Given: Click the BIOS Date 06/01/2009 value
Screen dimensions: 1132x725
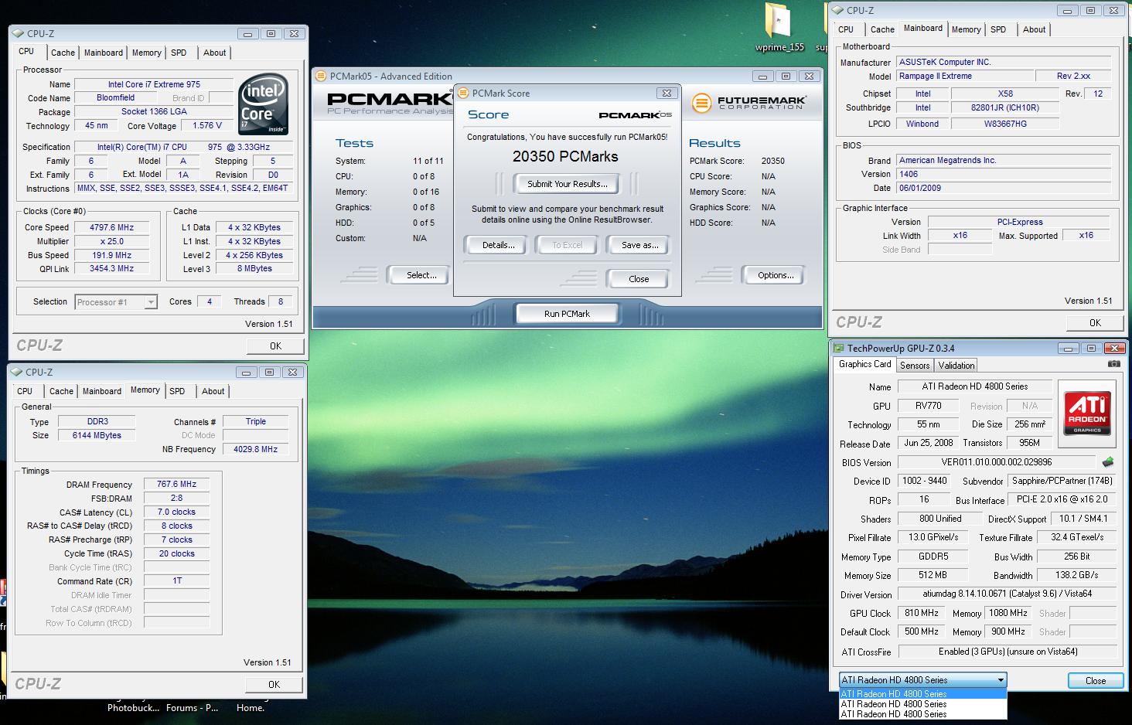Looking at the screenshot, I should coord(1004,188).
